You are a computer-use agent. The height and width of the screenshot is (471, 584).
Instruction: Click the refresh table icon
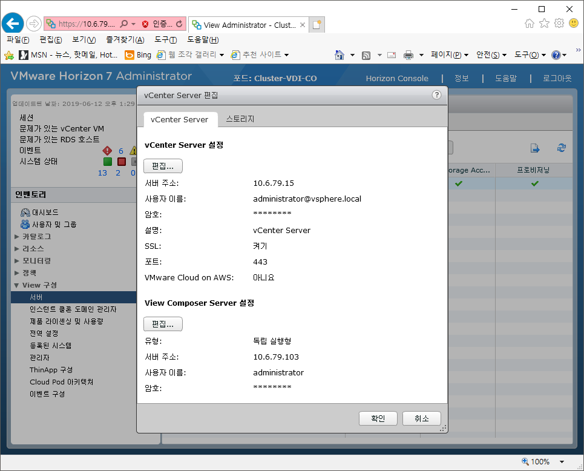point(562,148)
